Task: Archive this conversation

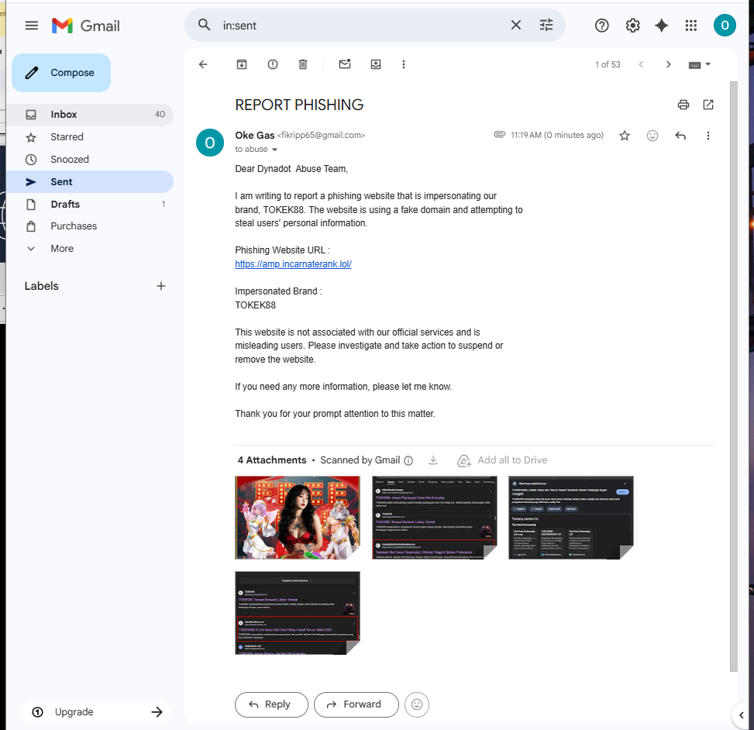Action: click(242, 64)
